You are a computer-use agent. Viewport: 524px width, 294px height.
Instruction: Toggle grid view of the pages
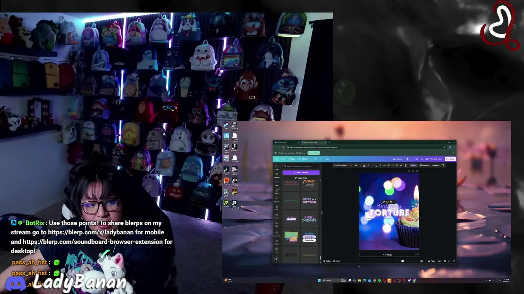click(x=445, y=261)
